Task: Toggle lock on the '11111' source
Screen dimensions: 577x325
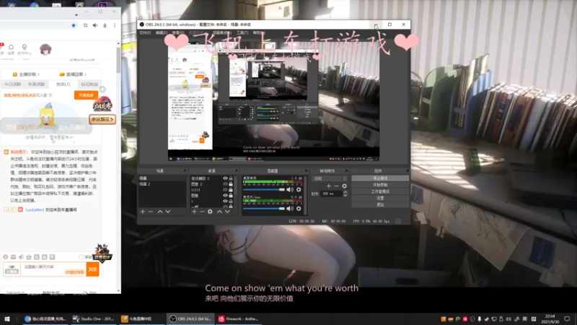Action: tap(231, 190)
